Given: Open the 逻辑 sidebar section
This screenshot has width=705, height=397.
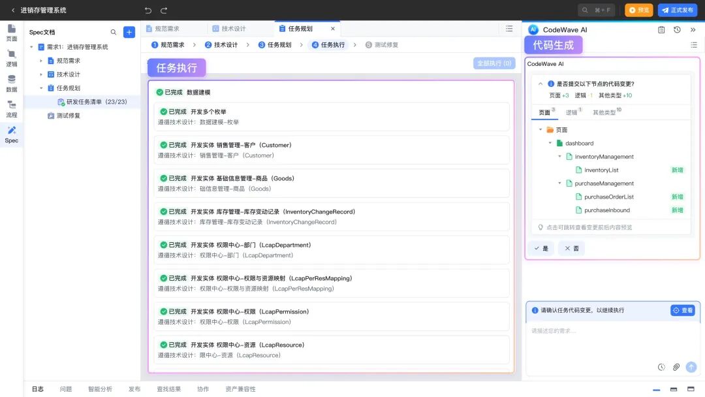Looking at the screenshot, I should coord(12,59).
